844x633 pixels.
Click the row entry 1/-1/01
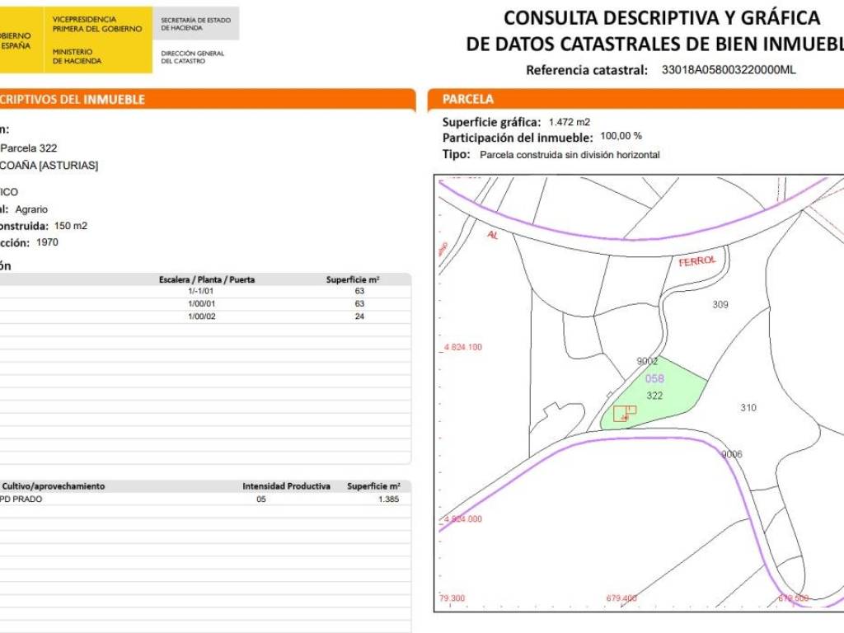pyautogui.click(x=201, y=291)
